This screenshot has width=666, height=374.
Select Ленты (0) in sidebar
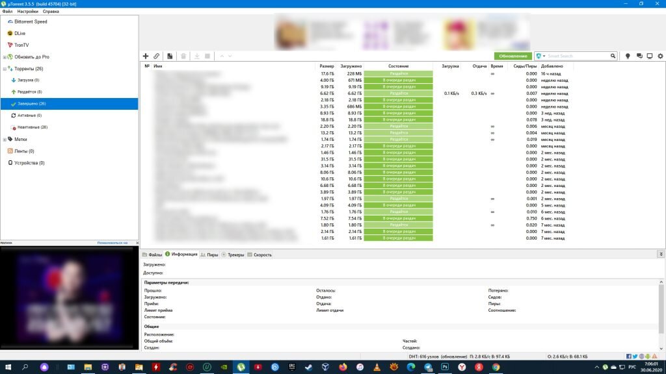tap(24, 151)
